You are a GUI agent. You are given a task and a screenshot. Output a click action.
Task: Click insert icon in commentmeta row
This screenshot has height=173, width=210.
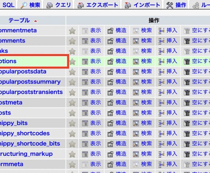tap(161, 31)
